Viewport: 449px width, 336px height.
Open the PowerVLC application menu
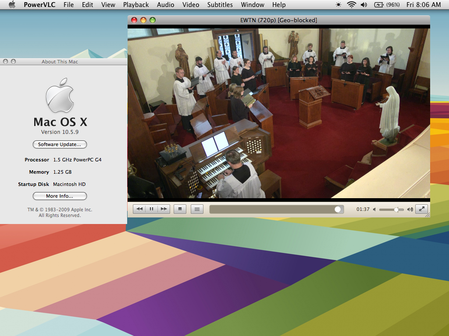[x=39, y=4]
